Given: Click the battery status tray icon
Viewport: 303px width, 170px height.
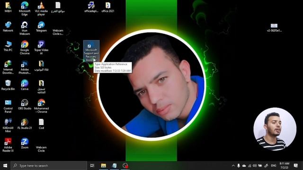Looking at the screenshot, I should [x=260, y=166].
